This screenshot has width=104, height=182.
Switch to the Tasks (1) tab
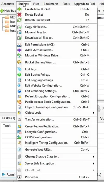[8, 118]
